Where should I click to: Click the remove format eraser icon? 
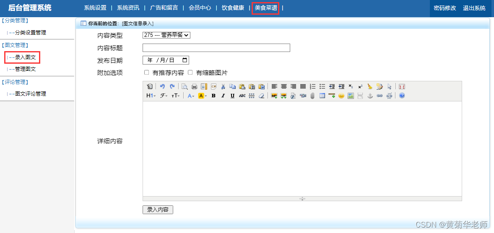click(x=261, y=96)
